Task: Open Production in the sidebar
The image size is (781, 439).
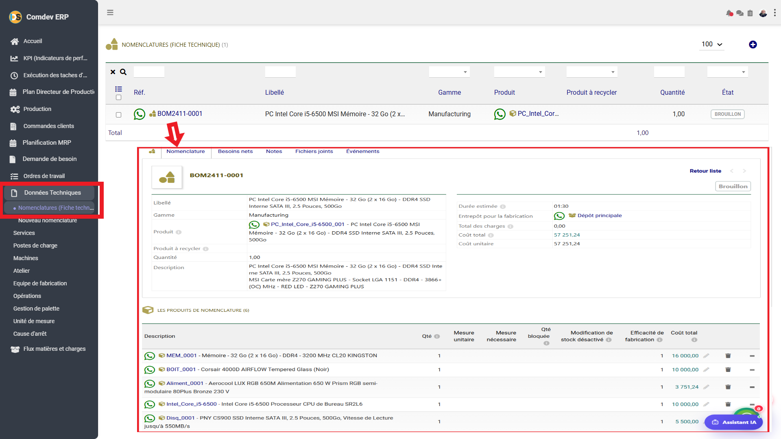Action: (x=37, y=109)
